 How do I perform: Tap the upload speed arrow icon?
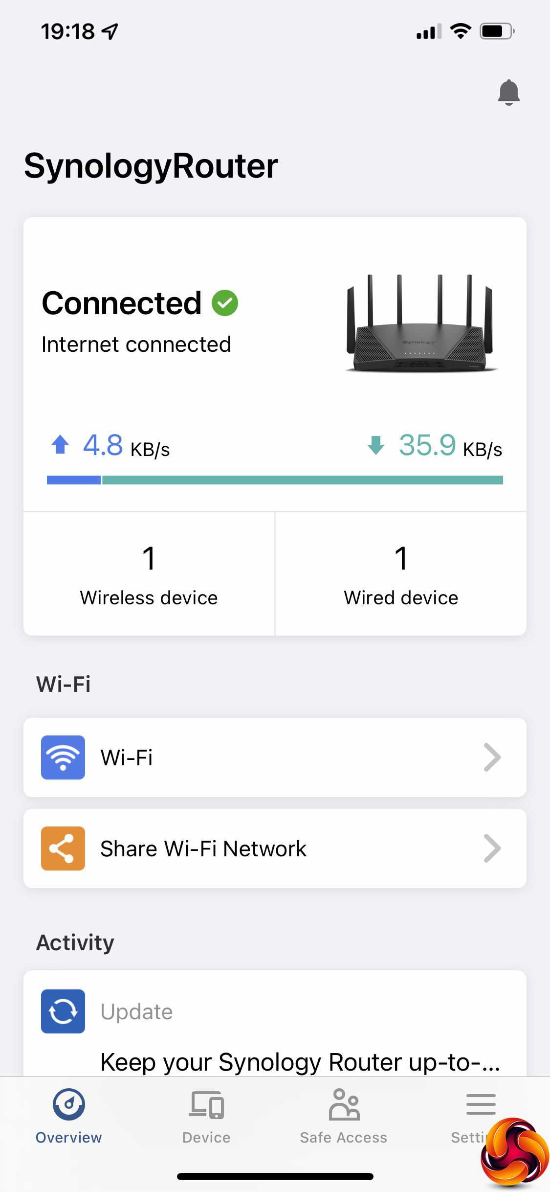click(60, 445)
